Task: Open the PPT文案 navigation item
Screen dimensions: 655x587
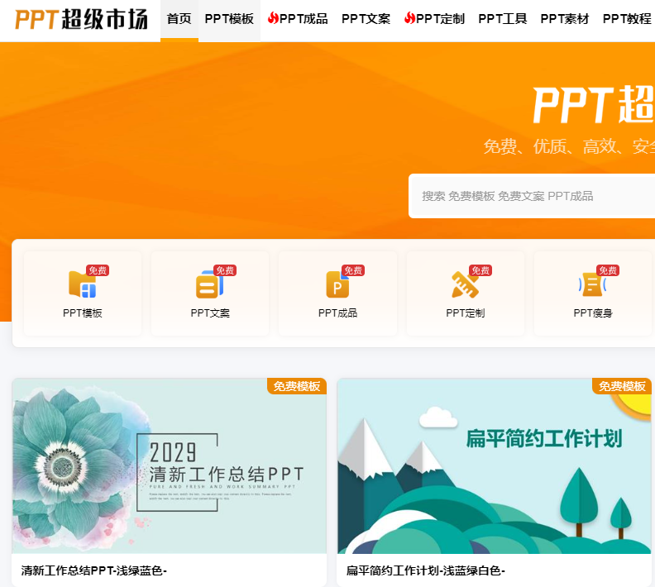Action: click(x=366, y=19)
